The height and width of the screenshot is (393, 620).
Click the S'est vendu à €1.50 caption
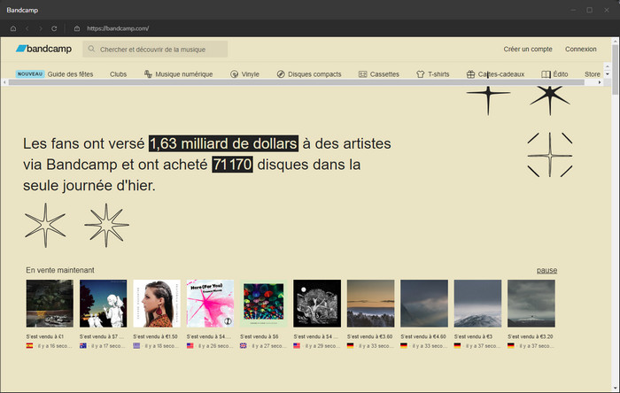[155, 336]
